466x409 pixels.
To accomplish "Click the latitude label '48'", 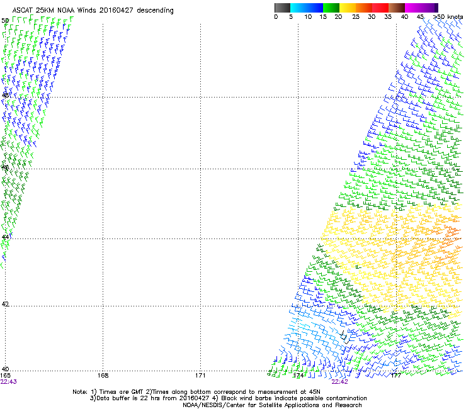I will point(5,96).
